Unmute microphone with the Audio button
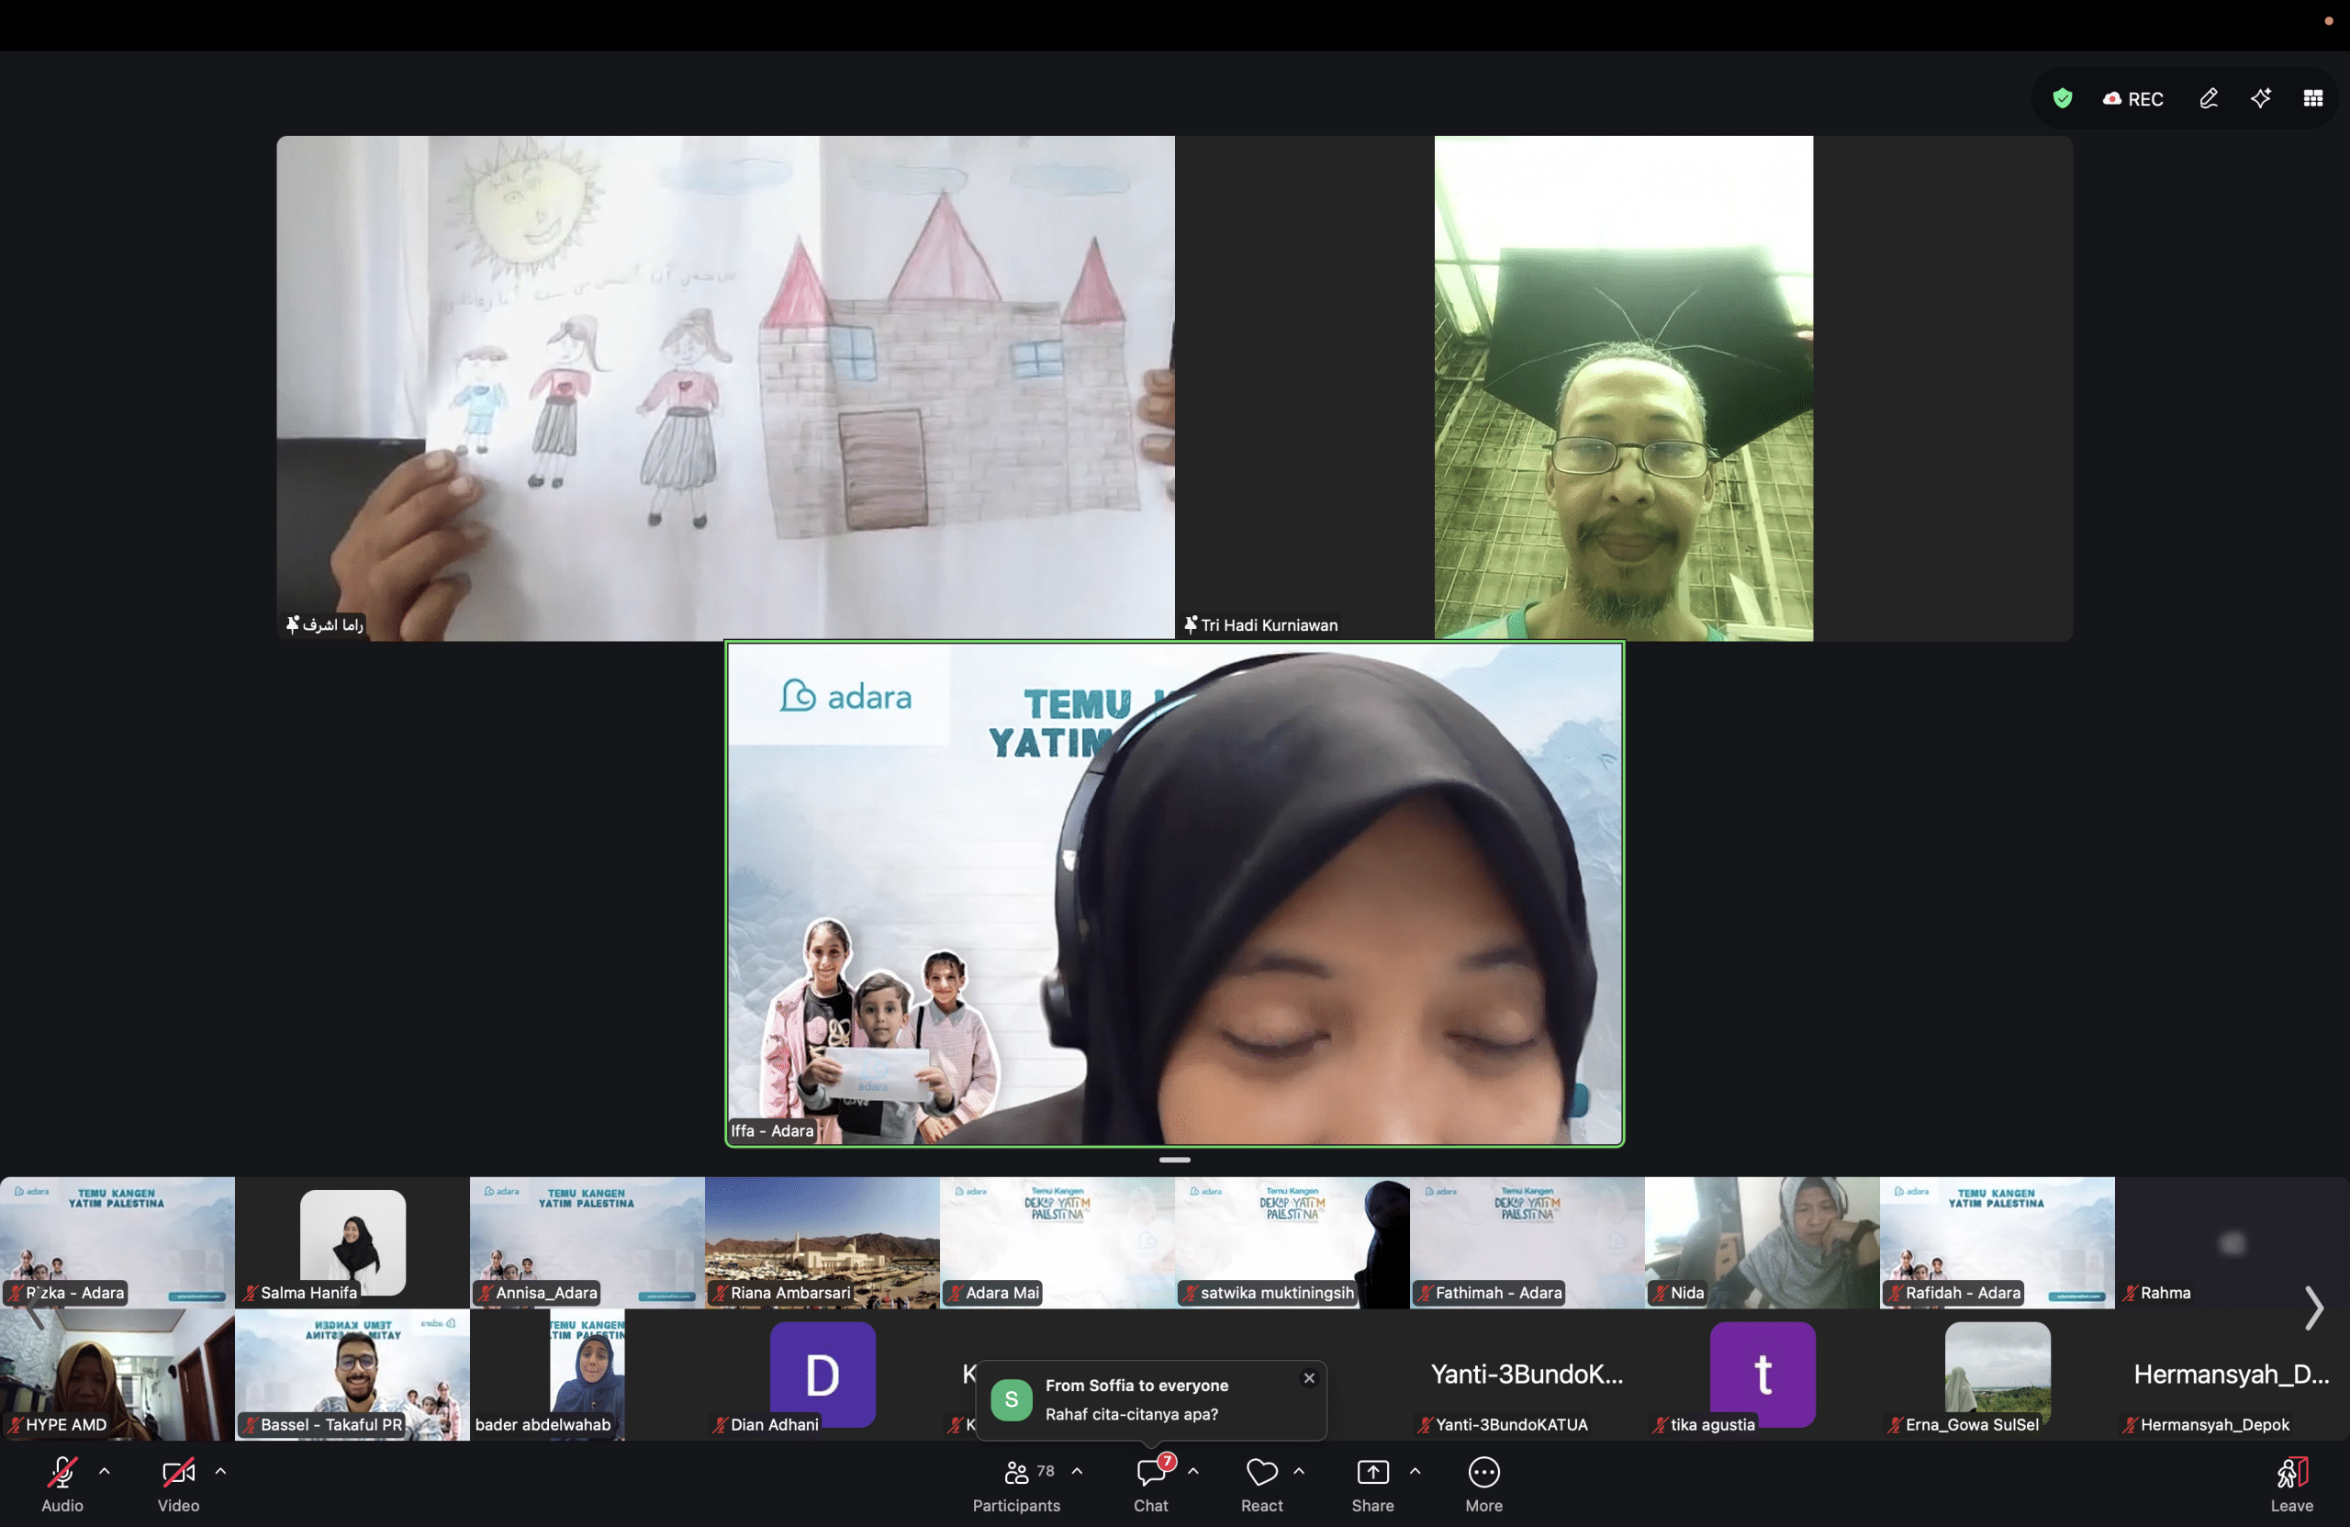The width and height of the screenshot is (2350, 1527). point(62,1483)
